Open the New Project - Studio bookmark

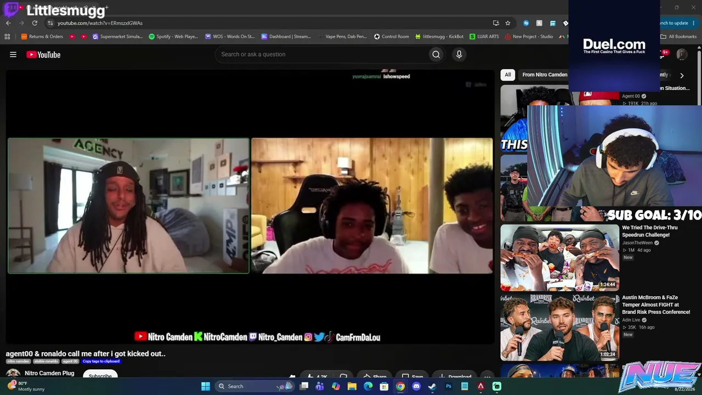(x=529, y=37)
